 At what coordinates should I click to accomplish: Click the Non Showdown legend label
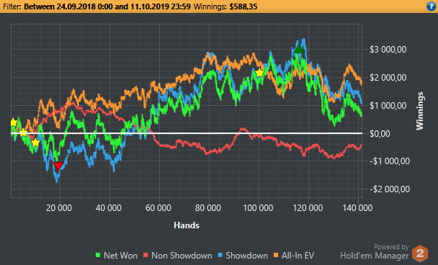pyautogui.click(x=182, y=256)
